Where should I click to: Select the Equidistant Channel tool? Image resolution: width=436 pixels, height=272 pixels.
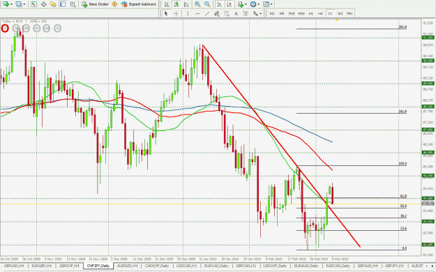pos(217,13)
